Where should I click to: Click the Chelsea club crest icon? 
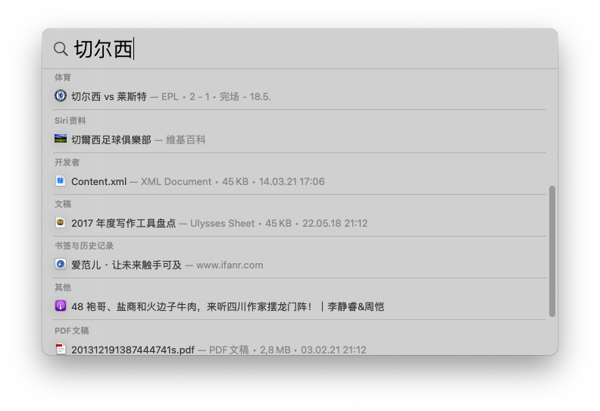pos(61,96)
